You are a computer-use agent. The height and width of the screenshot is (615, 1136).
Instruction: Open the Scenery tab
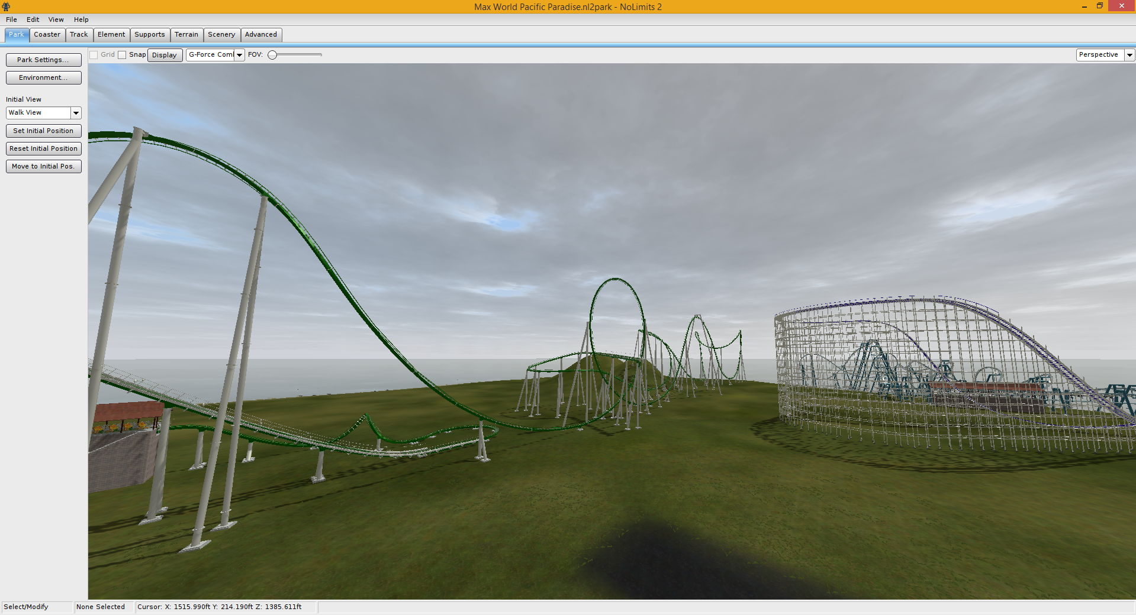221,34
